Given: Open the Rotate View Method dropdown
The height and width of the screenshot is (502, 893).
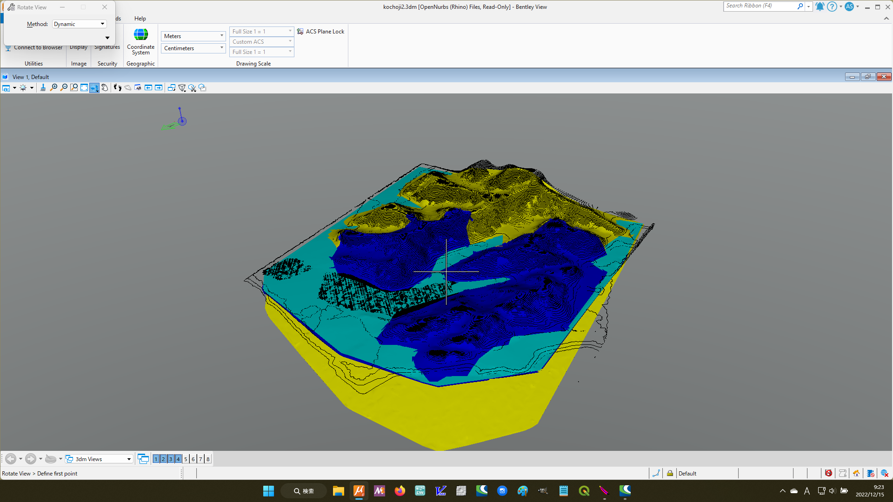Looking at the screenshot, I should click(80, 24).
